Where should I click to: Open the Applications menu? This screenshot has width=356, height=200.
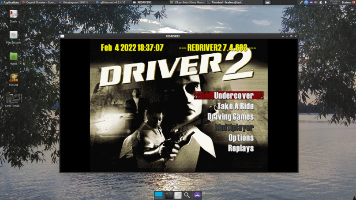10,2
